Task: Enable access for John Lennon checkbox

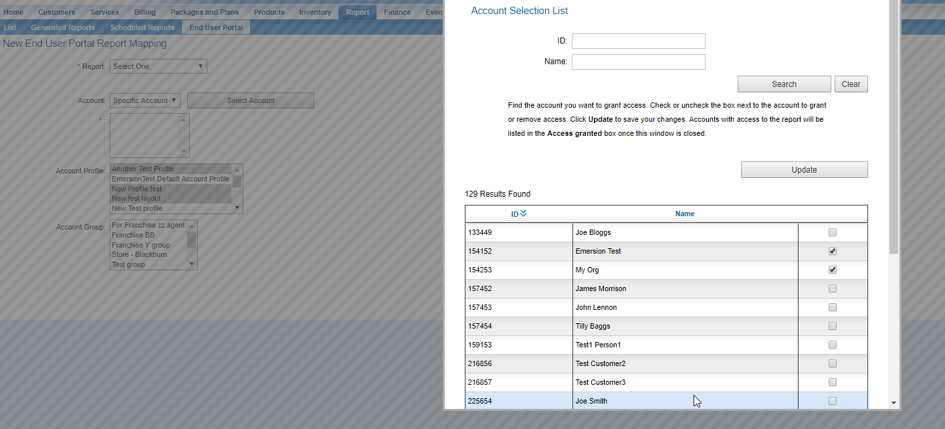Action: pyautogui.click(x=833, y=307)
